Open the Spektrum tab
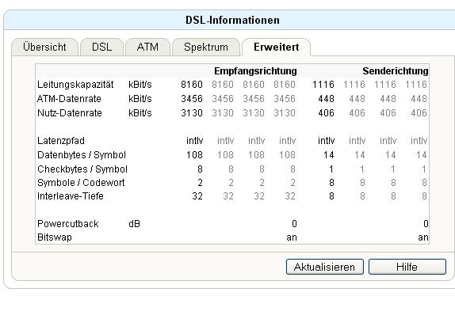455x315 pixels. [206, 47]
